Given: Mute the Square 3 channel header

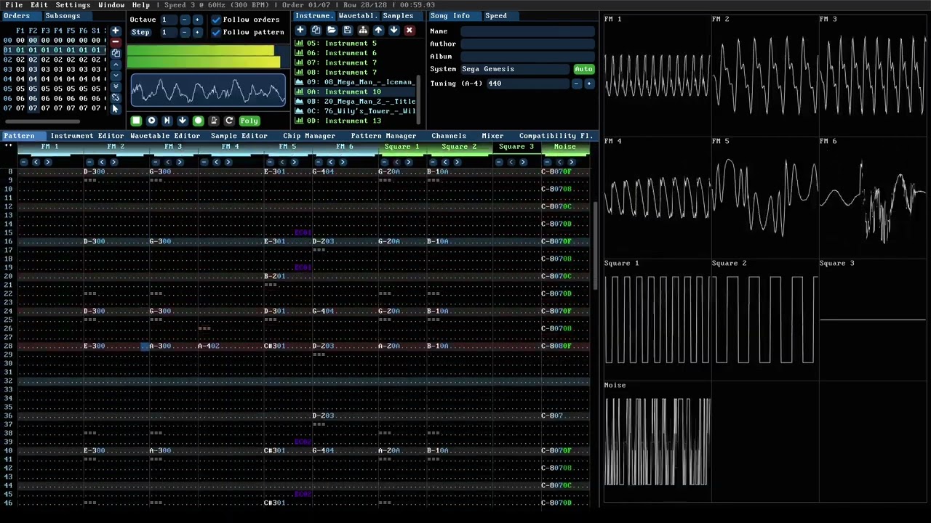Looking at the screenshot, I should (516, 147).
